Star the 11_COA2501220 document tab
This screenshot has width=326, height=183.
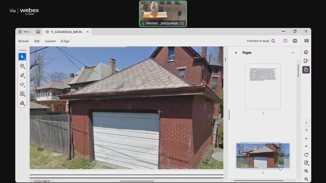pyautogui.click(x=47, y=32)
